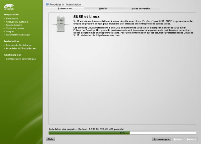
Task: Click the Interrompre button
Action: (x=161, y=139)
